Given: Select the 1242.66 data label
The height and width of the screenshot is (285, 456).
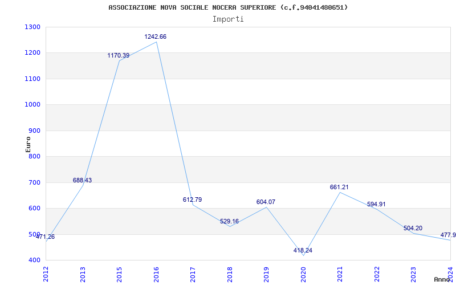Looking at the screenshot, I should point(155,36).
